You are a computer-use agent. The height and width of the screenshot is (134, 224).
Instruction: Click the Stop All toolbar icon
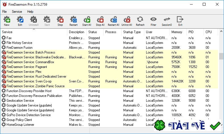(x=100, y=19)
